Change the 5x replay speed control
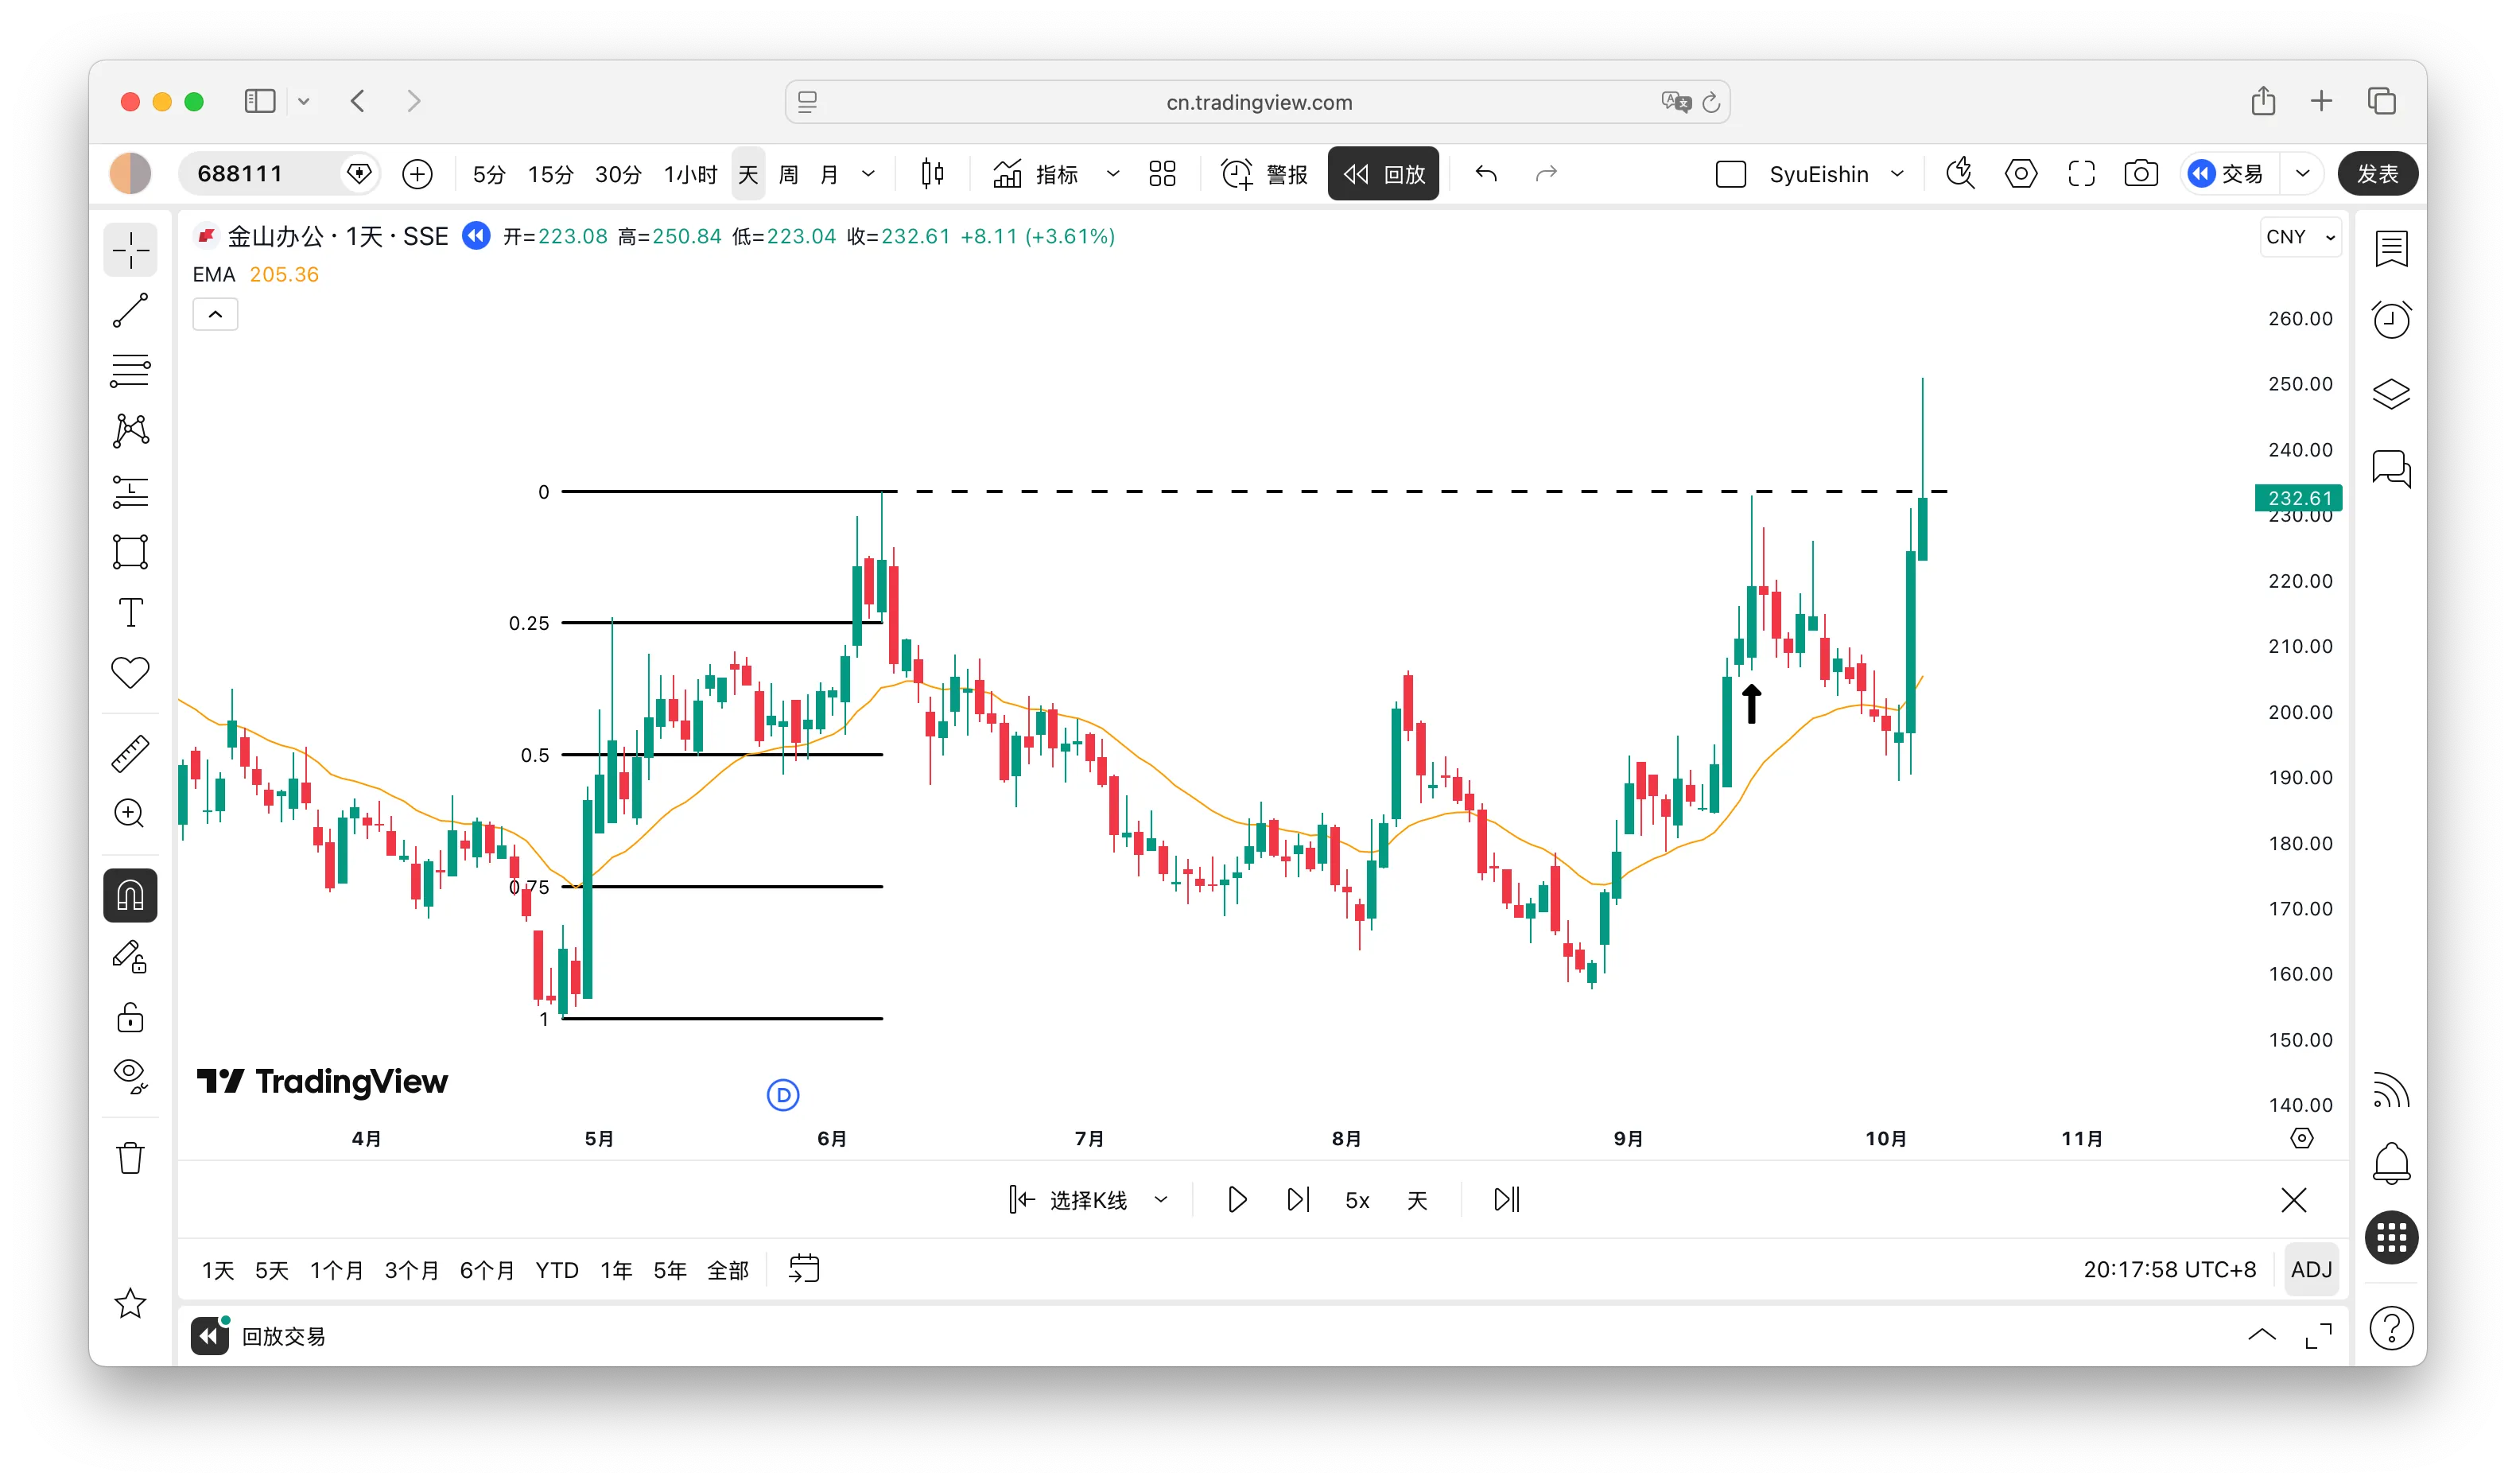The width and height of the screenshot is (2516, 1484). pyautogui.click(x=1357, y=1200)
